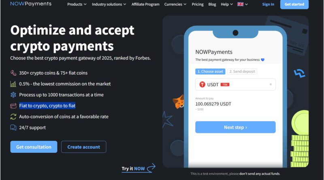Click the coins icon beside 350+ crypto coins

point(13,73)
